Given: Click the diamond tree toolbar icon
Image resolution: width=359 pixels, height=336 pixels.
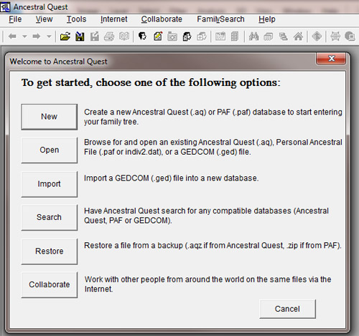Looking at the screenshot, I should [x=317, y=37].
